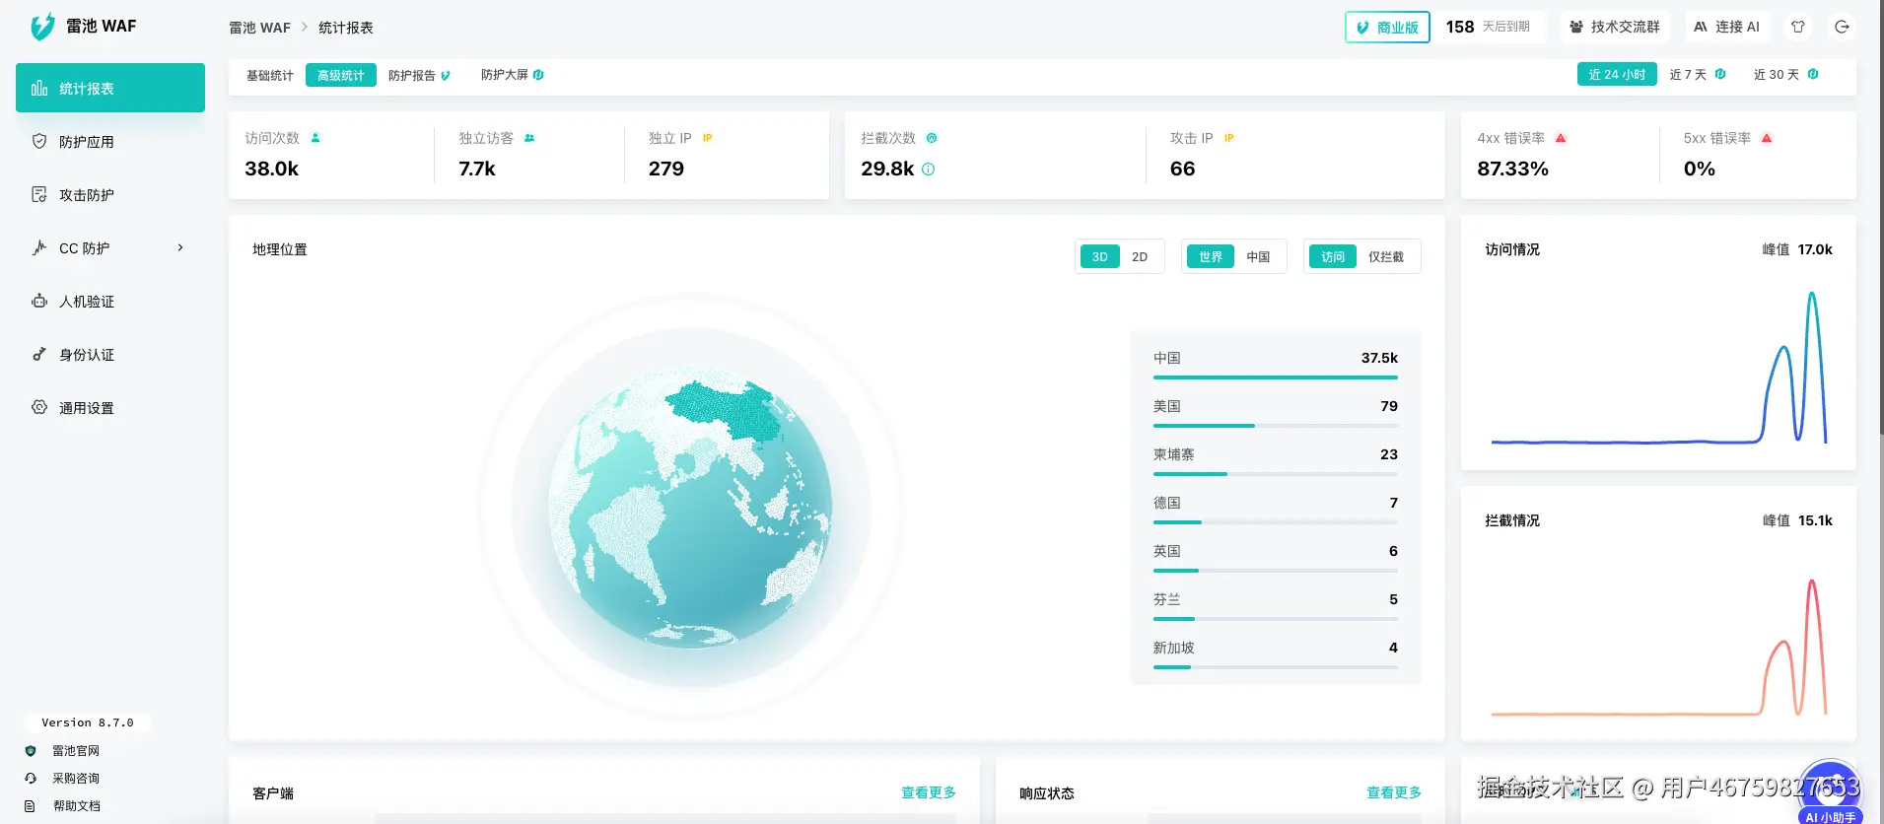Click the warning icon beside 5xx 错误率

coord(1767,138)
